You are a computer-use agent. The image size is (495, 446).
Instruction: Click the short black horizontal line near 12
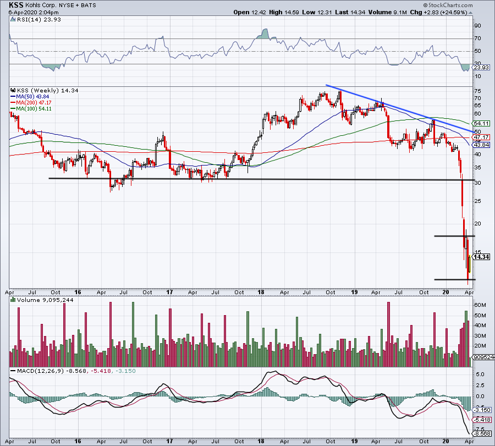[x=455, y=279]
